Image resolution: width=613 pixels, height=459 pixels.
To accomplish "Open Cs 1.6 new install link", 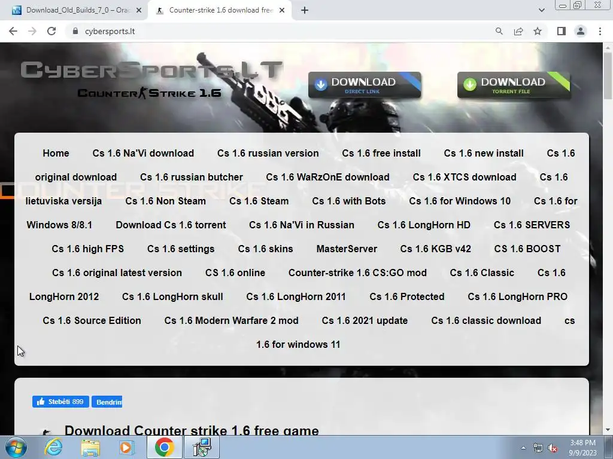I will pyautogui.click(x=484, y=153).
